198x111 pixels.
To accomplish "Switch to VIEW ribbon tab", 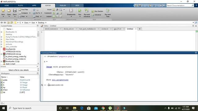I will tap(77, 6).
